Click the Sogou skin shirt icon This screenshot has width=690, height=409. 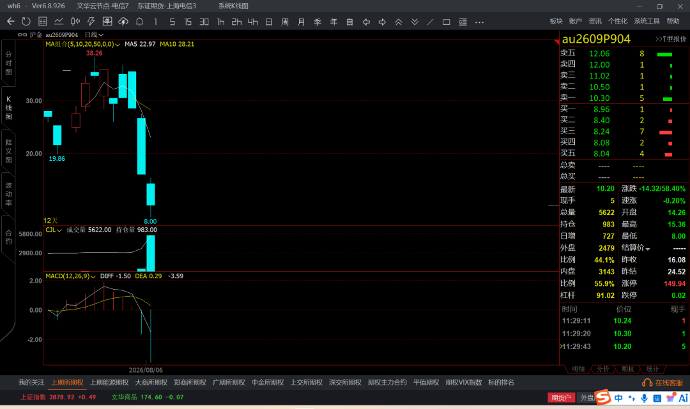[x=671, y=398]
